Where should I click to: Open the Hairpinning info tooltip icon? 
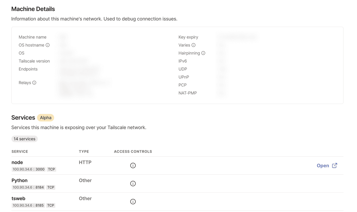203,53
